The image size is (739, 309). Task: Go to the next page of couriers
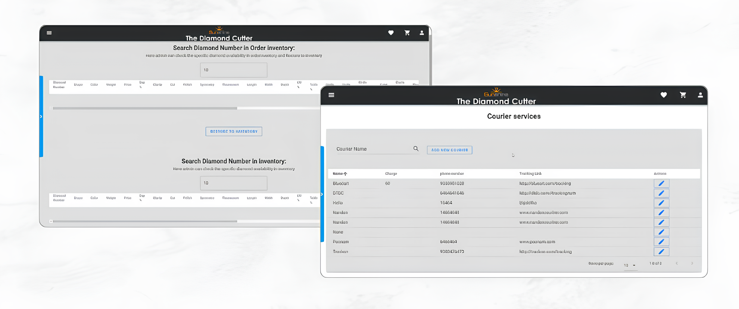(692, 263)
